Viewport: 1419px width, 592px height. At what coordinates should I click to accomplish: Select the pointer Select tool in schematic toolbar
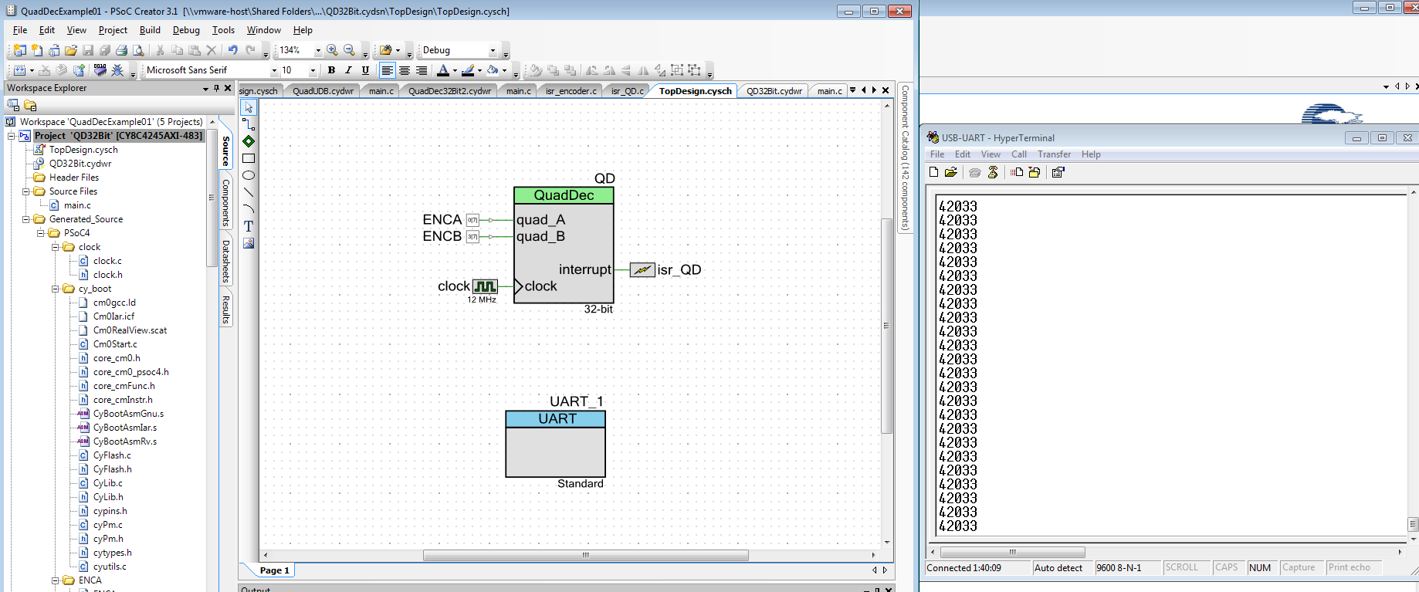pos(249,107)
